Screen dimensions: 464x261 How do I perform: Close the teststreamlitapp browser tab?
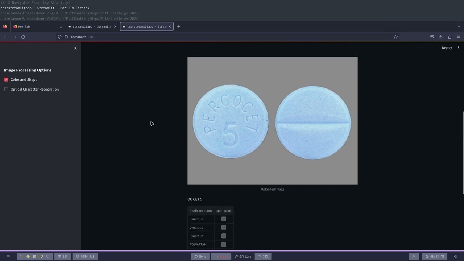170,26
